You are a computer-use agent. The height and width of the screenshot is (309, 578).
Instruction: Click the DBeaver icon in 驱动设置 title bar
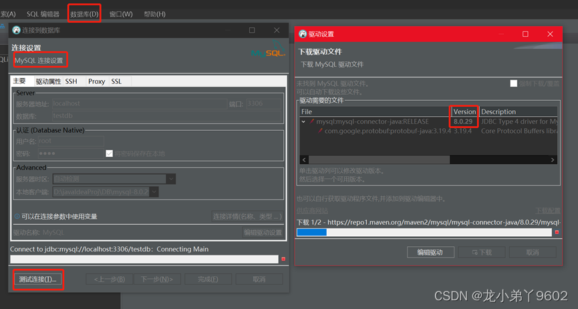[303, 34]
